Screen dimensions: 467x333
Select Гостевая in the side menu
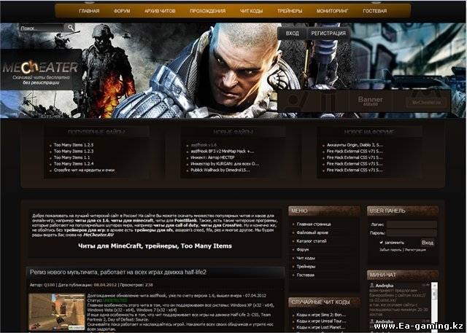(x=305, y=275)
